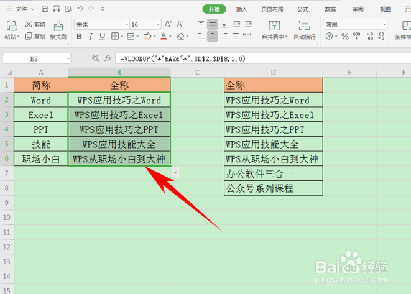
Task: Click the B2 Name Box field
Action: click(x=34, y=58)
